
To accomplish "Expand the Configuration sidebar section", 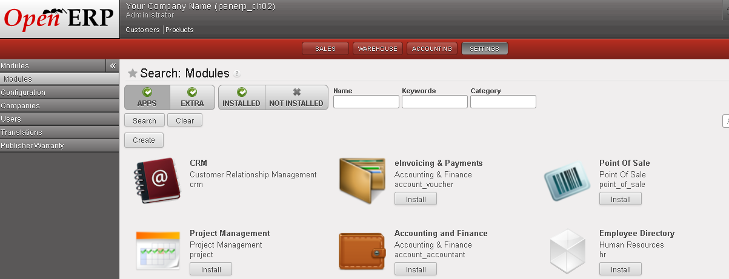I will [59, 93].
